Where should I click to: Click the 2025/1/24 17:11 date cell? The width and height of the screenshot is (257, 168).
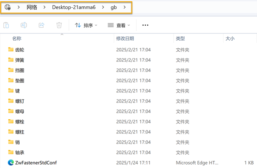pyautogui.click(x=133, y=163)
